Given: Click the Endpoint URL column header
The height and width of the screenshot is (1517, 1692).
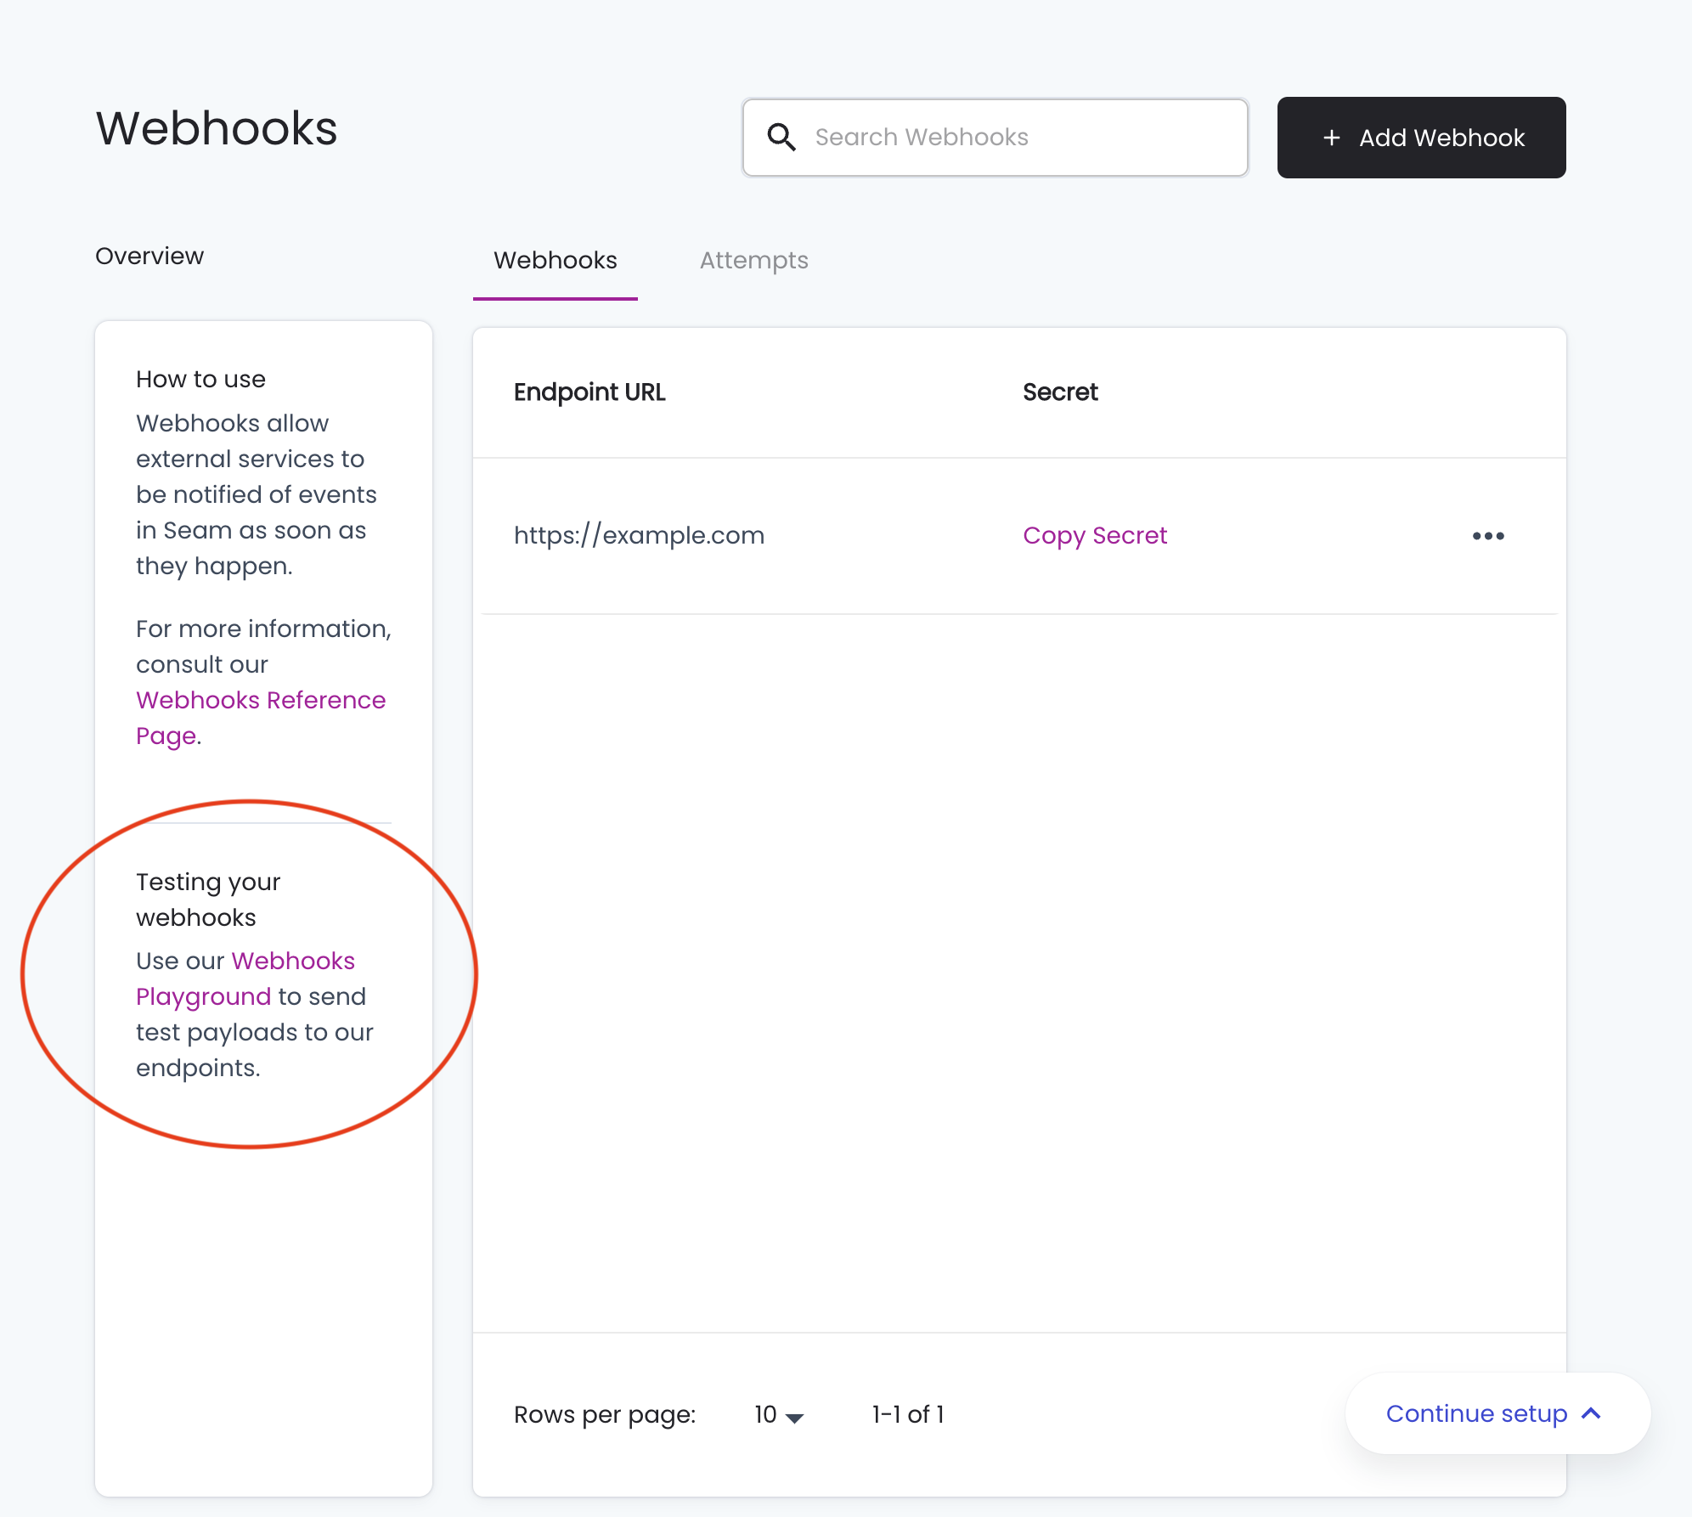Looking at the screenshot, I should (x=589, y=392).
